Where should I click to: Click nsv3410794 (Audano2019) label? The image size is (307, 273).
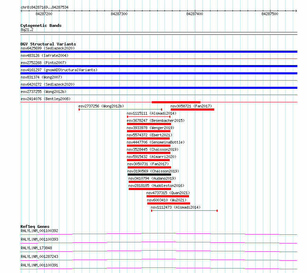coord(152,178)
